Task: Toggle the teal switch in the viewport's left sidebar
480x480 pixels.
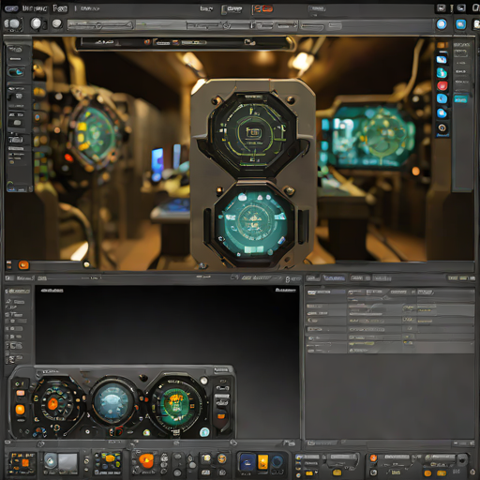Action: point(15,72)
